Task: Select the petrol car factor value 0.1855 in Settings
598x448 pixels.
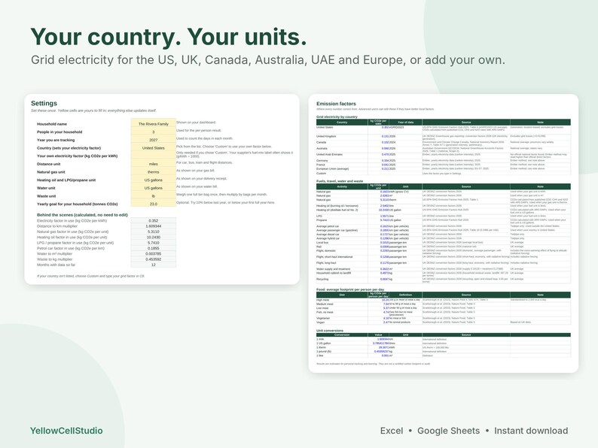Action: (154, 248)
